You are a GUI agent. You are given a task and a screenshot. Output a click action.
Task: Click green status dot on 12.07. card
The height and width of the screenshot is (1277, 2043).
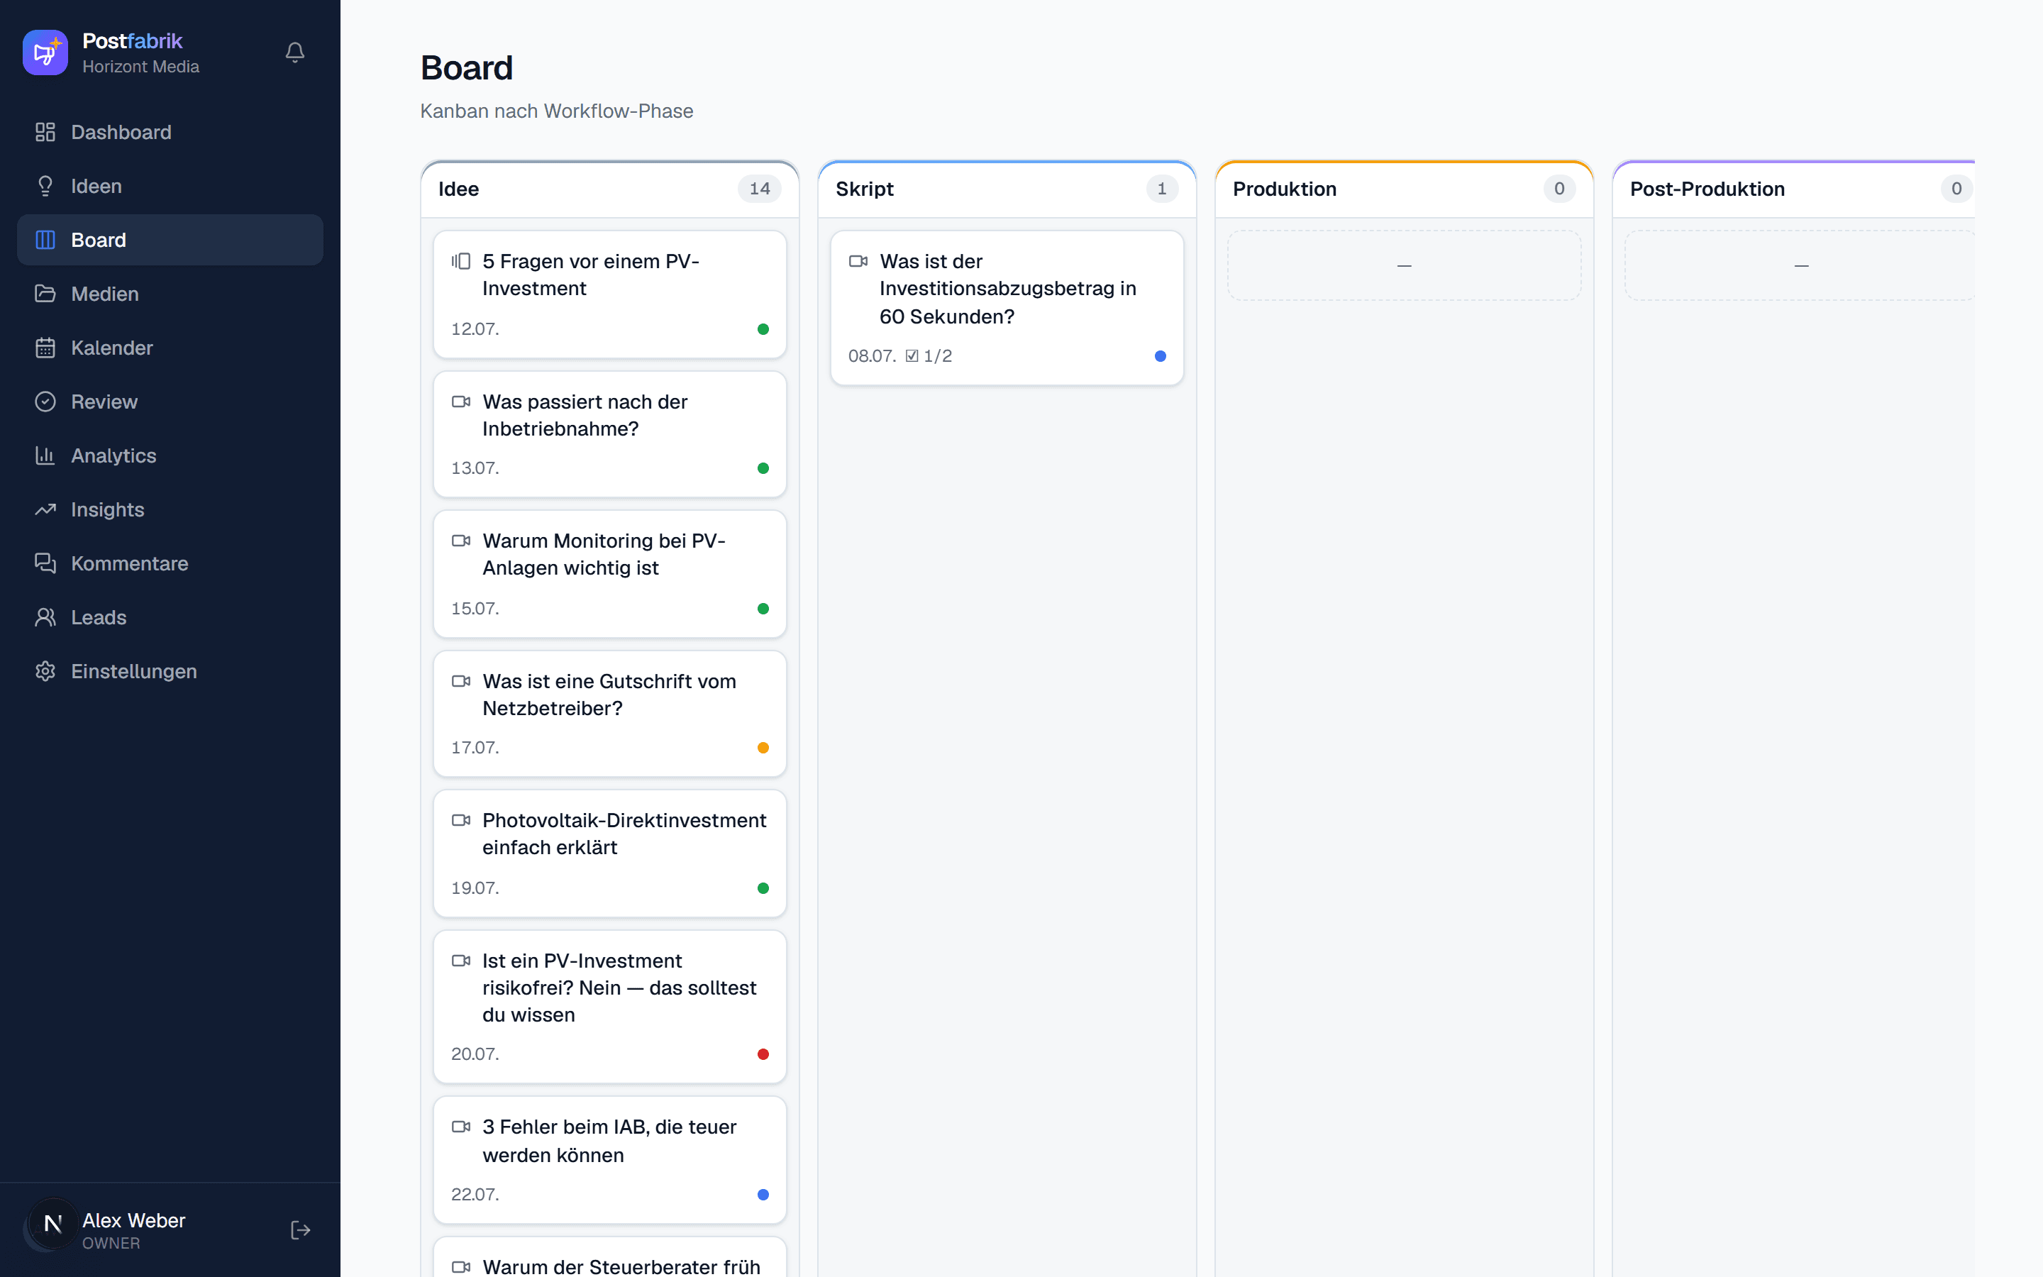(763, 329)
